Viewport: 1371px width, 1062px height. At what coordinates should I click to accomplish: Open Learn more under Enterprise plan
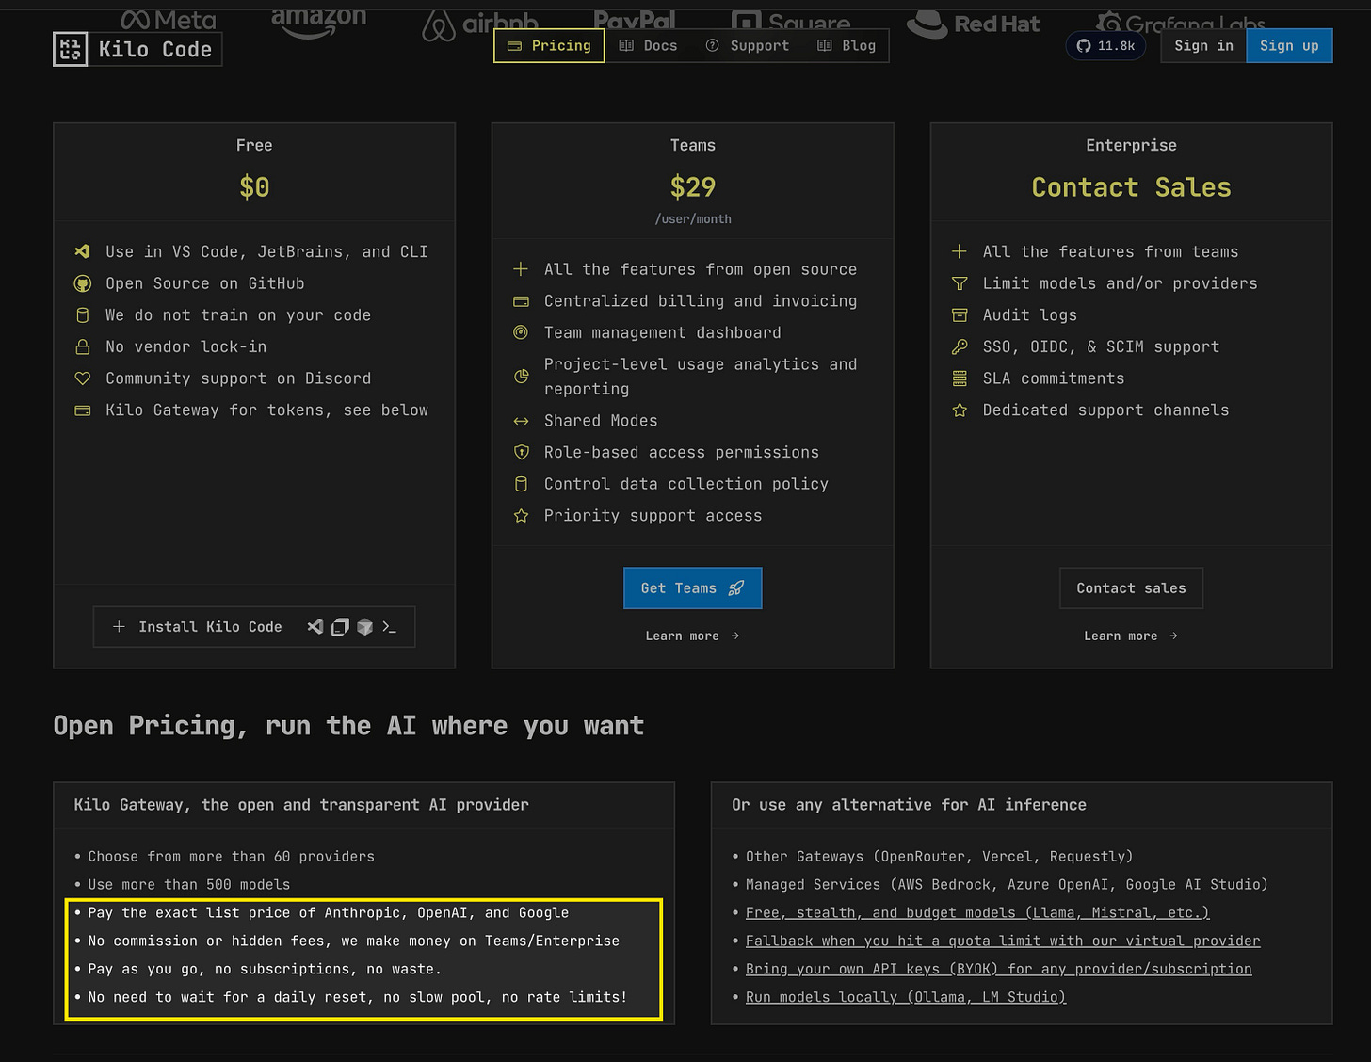[1131, 636]
